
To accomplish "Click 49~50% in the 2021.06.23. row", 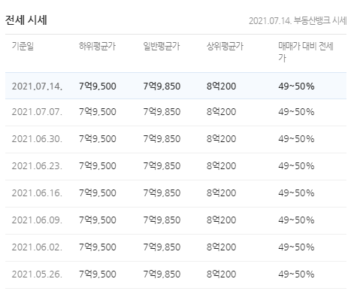I will (296, 166).
